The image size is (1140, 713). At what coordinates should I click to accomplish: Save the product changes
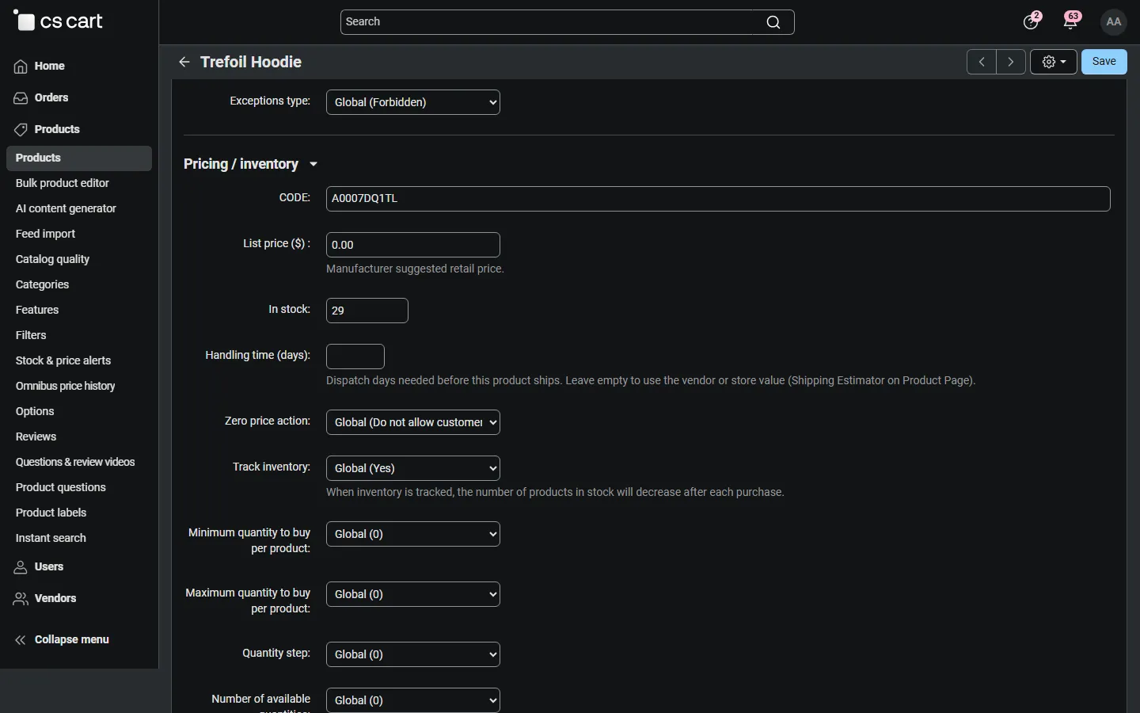1104,62
